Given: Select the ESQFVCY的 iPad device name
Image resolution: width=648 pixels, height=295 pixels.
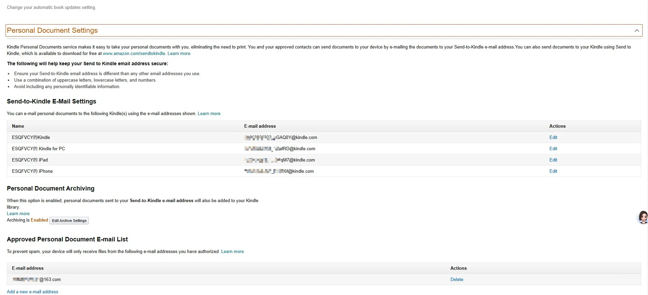Looking at the screenshot, I should pos(30,160).
